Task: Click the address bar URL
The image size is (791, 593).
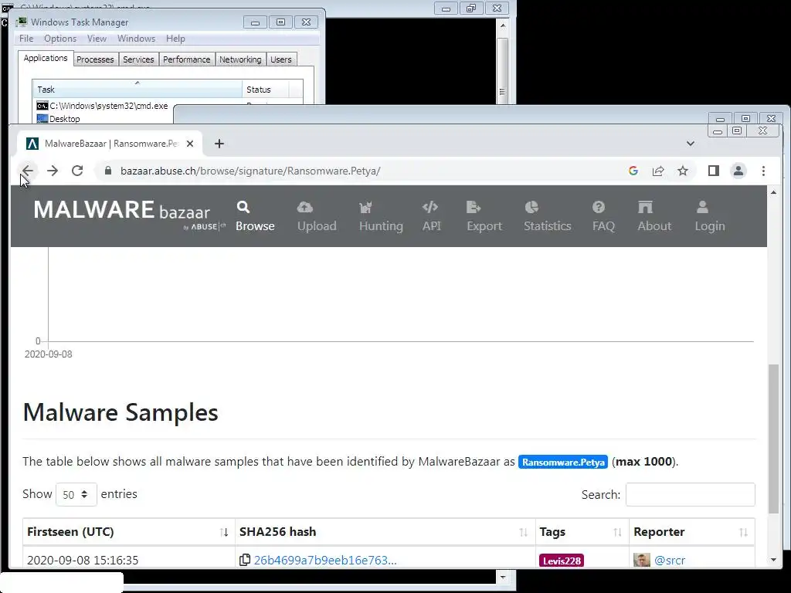Action: pos(250,171)
